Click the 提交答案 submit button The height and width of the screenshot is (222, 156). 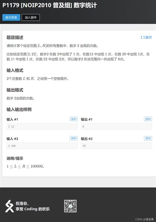(11, 17)
